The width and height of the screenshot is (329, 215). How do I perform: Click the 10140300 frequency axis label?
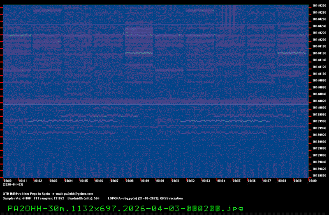tap(319, 5)
